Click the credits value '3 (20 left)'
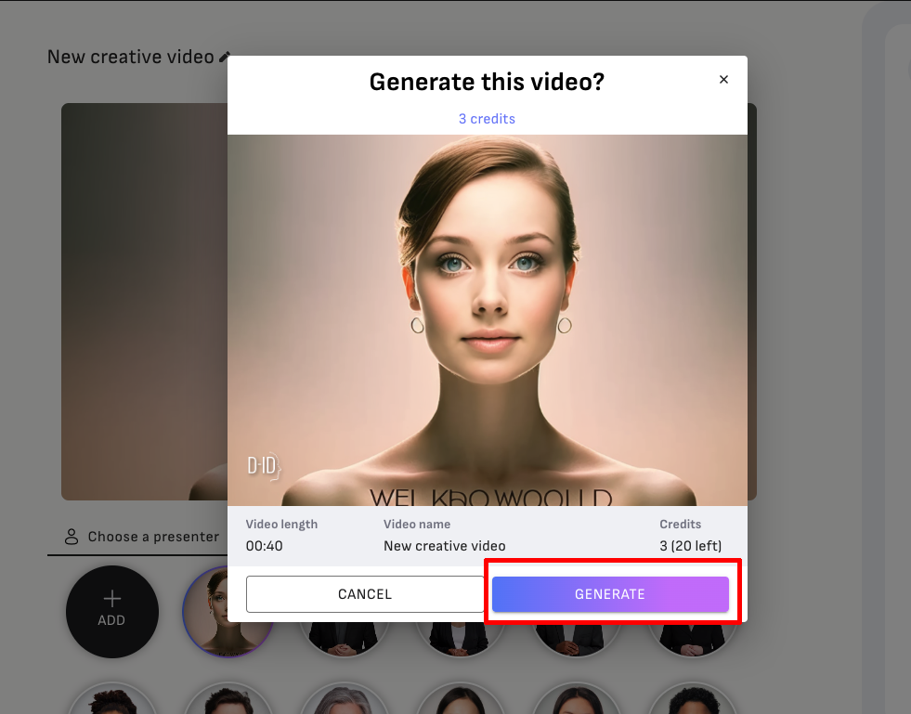 pyautogui.click(x=690, y=546)
